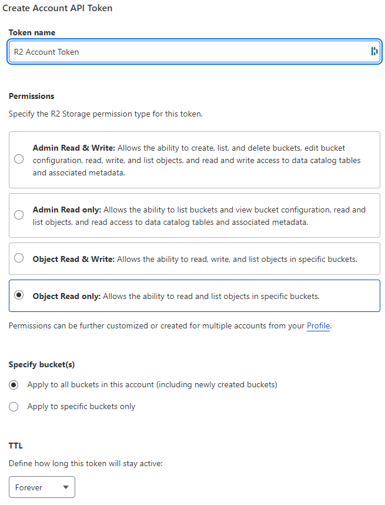Image resolution: width=385 pixels, height=505 pixels.
Task: Click the Admin Read only bold label
Action: (67, 210)
